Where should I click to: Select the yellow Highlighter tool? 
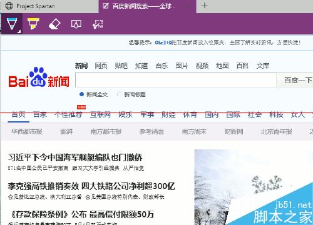point(33,24)
